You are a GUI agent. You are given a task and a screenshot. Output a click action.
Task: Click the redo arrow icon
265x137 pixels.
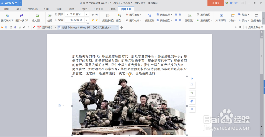coord(28,27)
